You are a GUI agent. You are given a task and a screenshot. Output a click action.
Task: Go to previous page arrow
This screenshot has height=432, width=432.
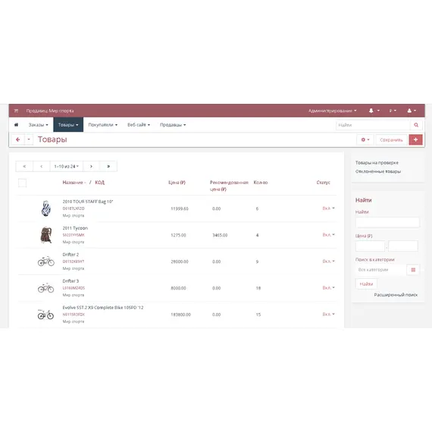point(42,167)
